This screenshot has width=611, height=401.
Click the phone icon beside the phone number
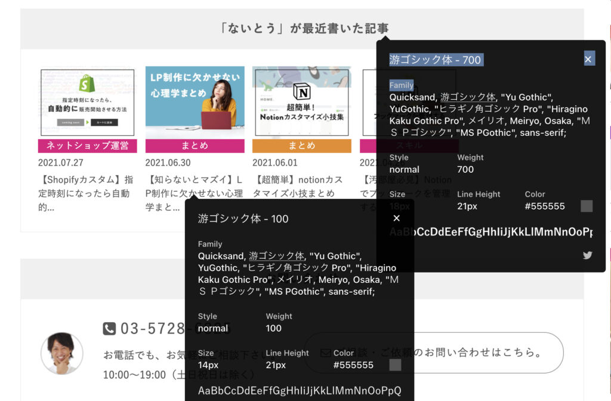click(109, 329)
